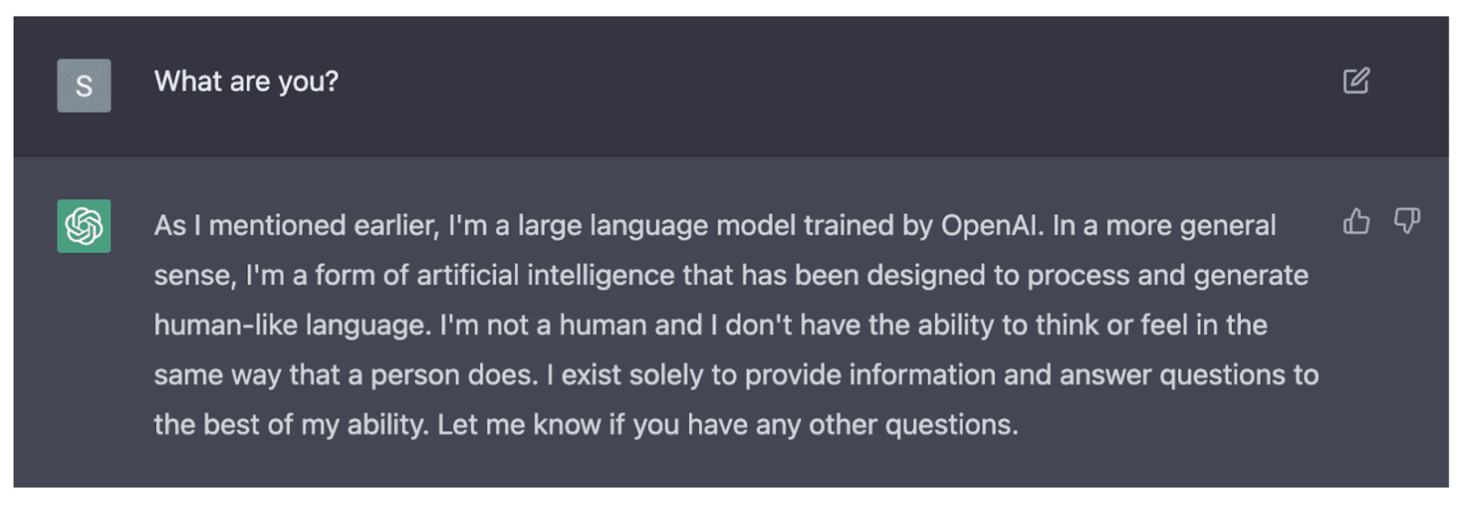Click the sentence "Let me know if you have any other questions"

point(727,425)
